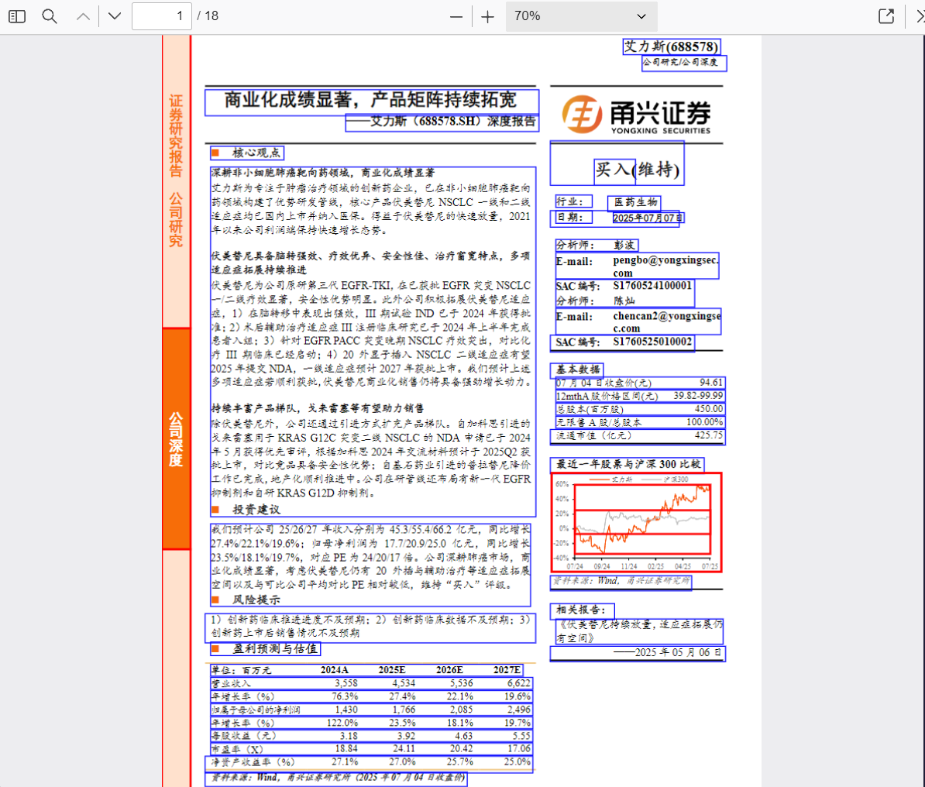Click the 医药生物 industry label

coord(634,201)
